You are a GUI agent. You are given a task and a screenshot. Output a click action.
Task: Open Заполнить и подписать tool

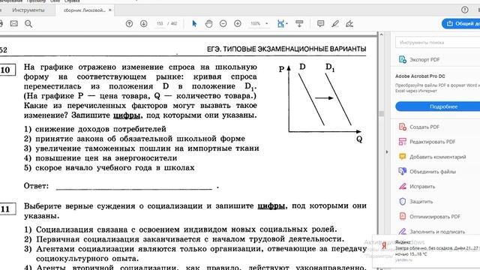[432, 232]
